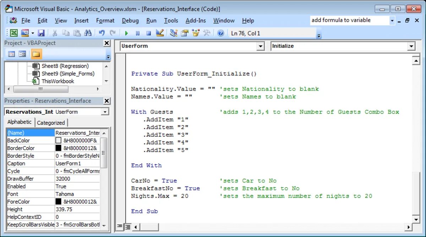Screen dimensions: 426x237
Task: Click View Object icon in Project pane
Action: [x=22, y=54]
